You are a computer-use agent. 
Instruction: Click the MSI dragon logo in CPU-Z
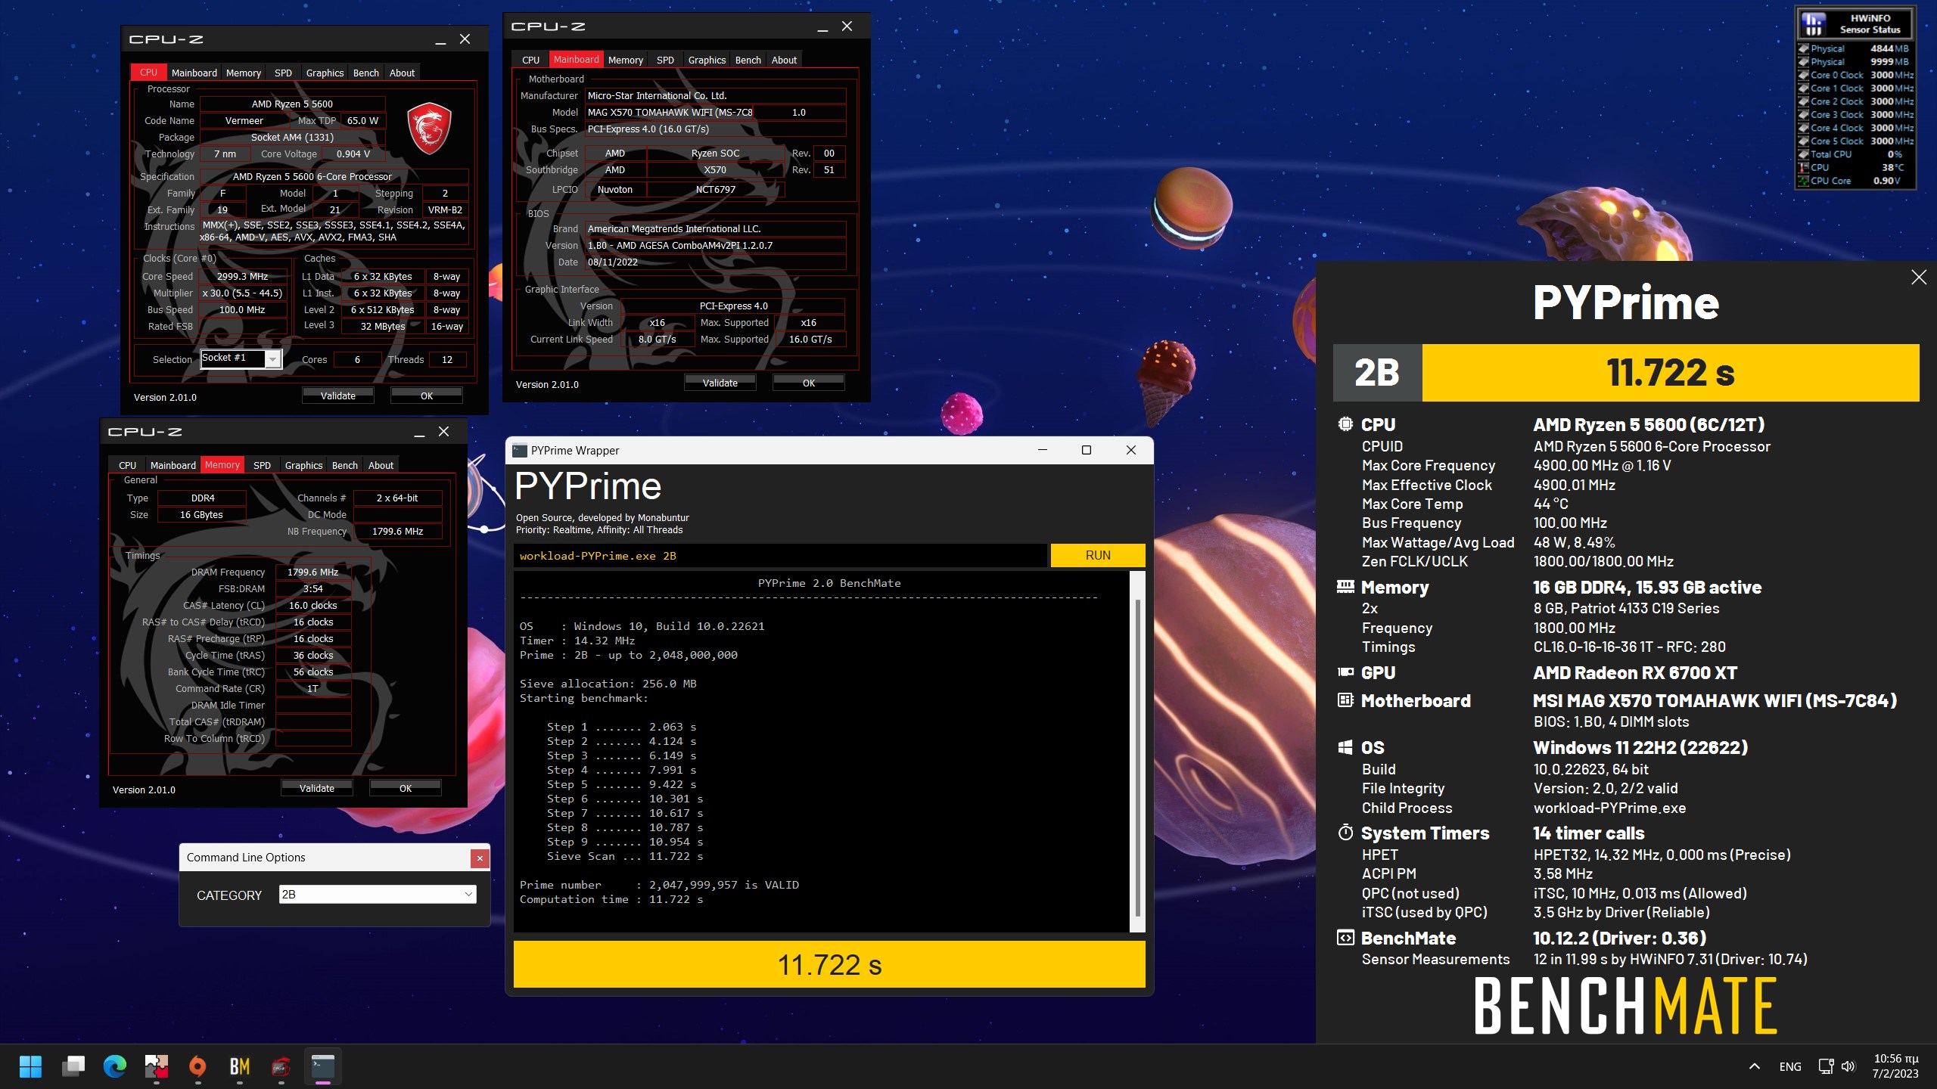point(429,127)
